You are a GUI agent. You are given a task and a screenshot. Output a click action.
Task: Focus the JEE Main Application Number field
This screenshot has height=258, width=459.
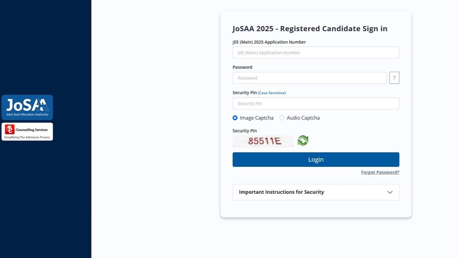click(316, 52)
